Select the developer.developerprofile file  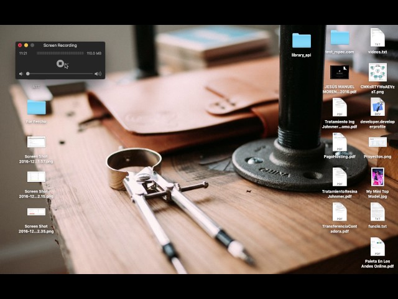click(x=377, y=107)
